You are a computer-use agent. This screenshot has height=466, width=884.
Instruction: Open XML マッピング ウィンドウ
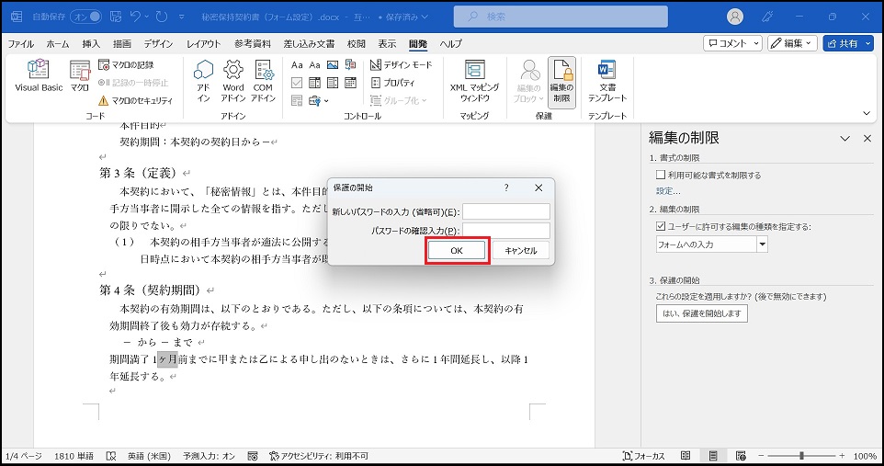click(x=475, y=82)
